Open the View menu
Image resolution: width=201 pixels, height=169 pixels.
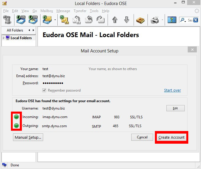point(25,11)
